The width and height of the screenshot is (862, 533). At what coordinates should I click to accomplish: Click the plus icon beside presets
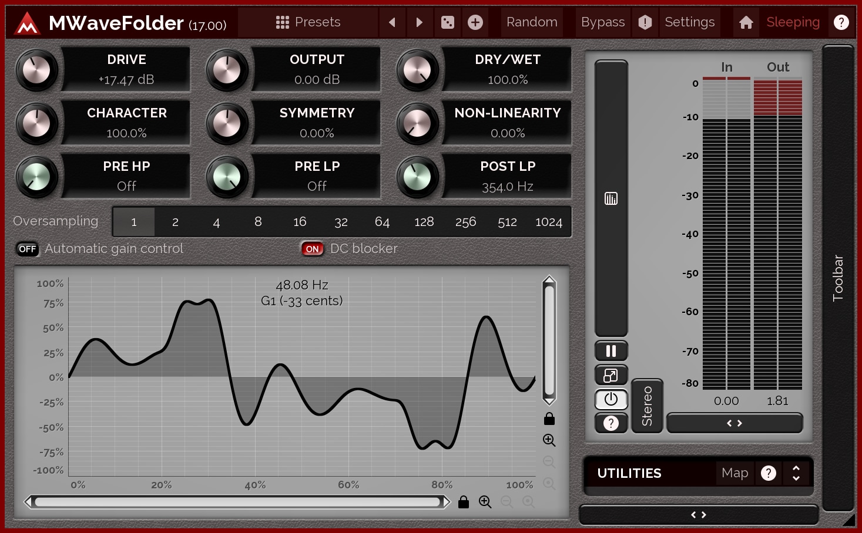(475, 22)
